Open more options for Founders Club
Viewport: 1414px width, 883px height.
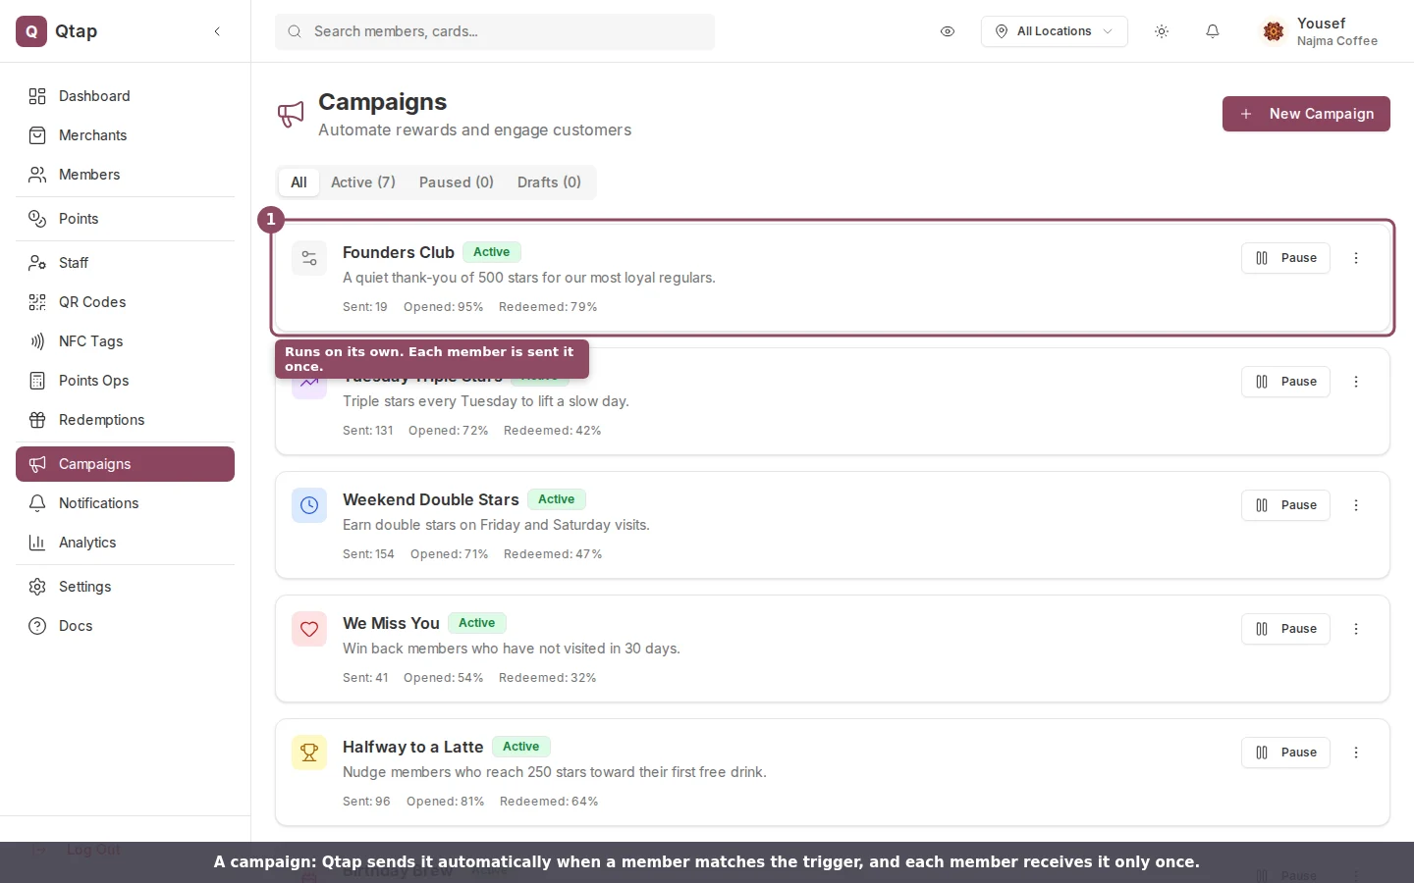pyautogui.click(x=1356, y=258)
